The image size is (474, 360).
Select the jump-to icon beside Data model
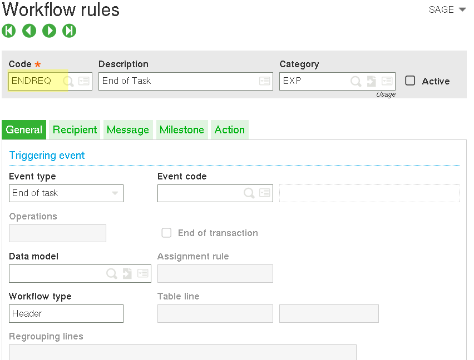click(127, 273)
